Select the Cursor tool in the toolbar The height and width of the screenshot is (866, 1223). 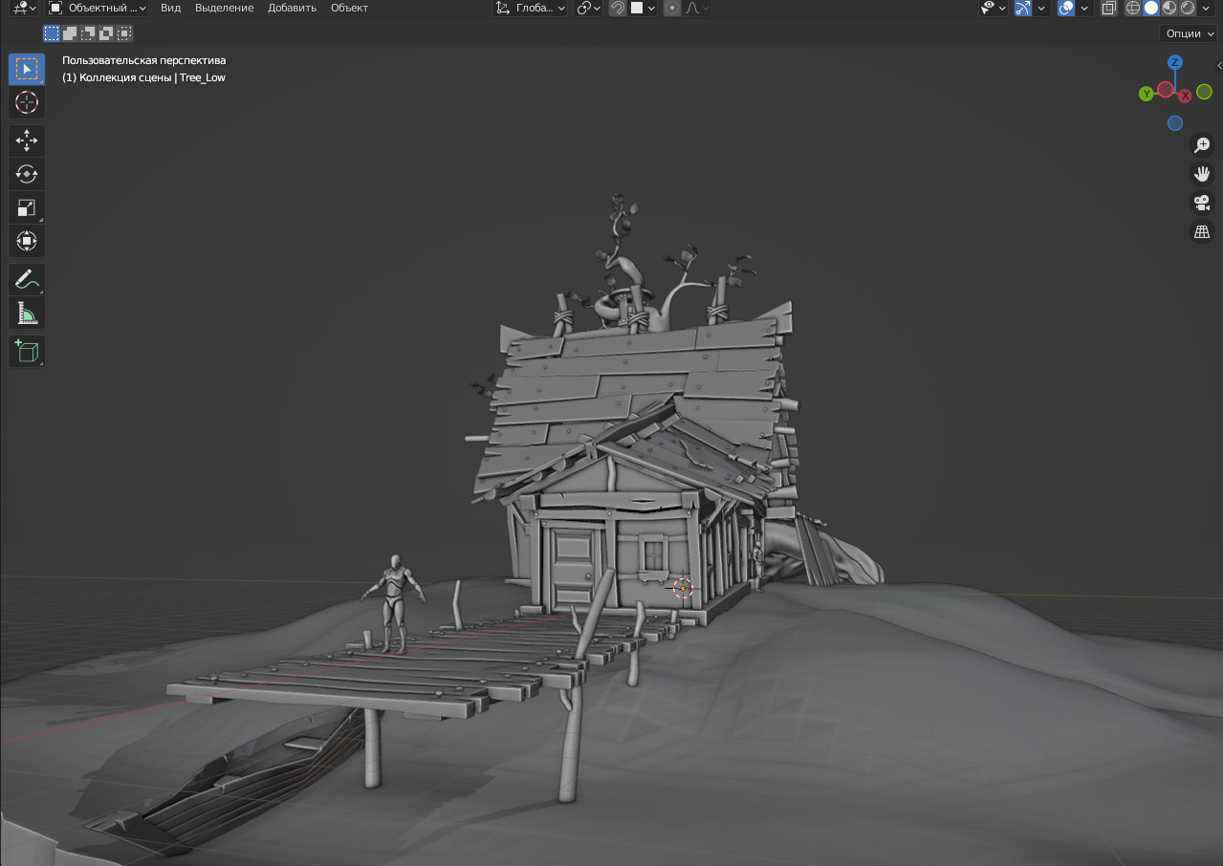coord(27,102)
